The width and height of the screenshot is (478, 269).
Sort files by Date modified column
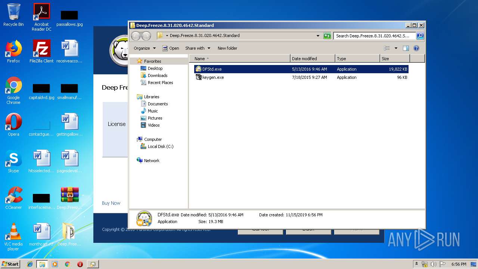313,59
